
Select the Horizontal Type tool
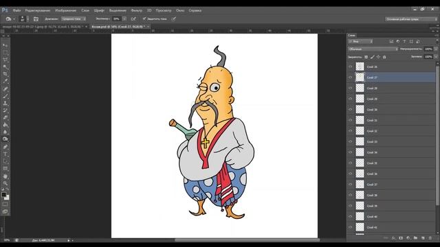tap(5, 154)
